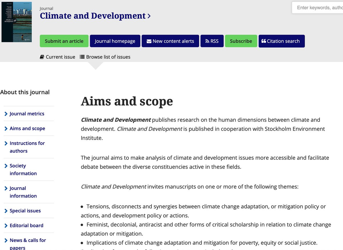
Task: Click the chevron next to Journal information
Action: tap(6, 188)
